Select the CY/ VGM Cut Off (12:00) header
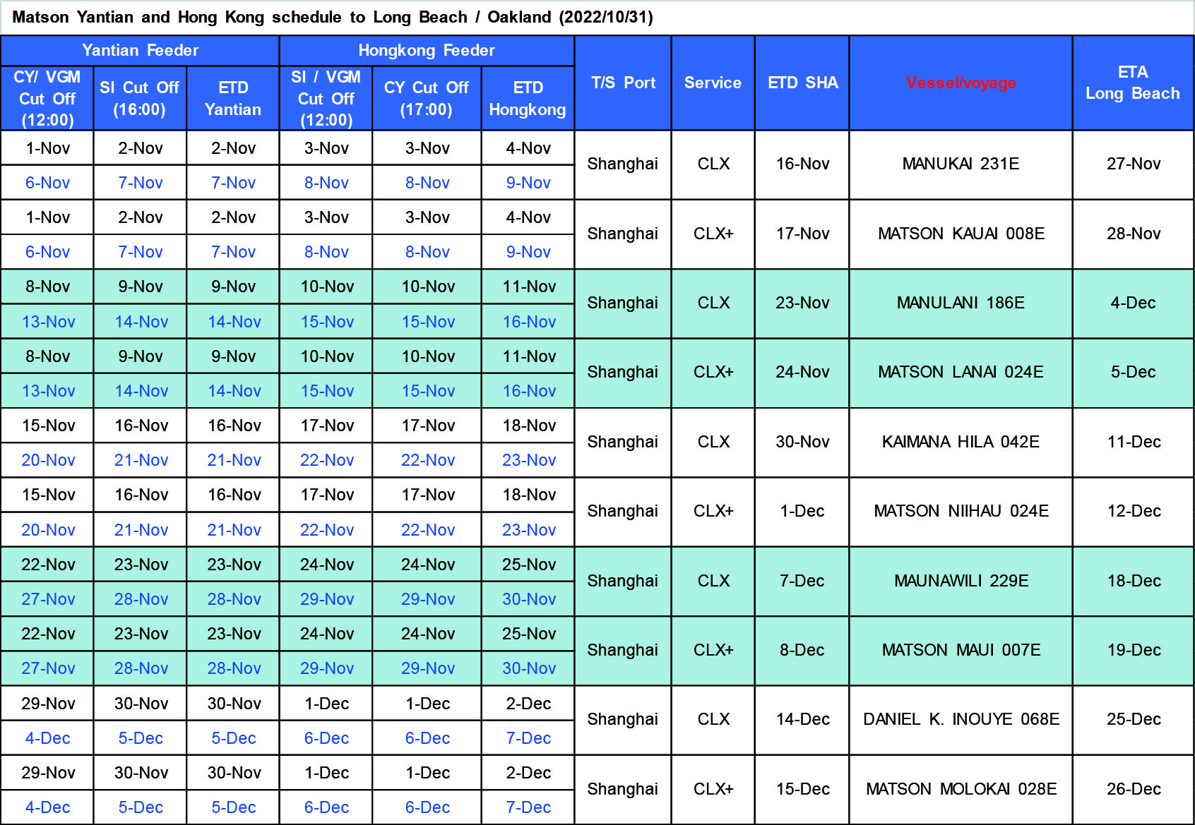1195x825 pixels. click(47, 98)
